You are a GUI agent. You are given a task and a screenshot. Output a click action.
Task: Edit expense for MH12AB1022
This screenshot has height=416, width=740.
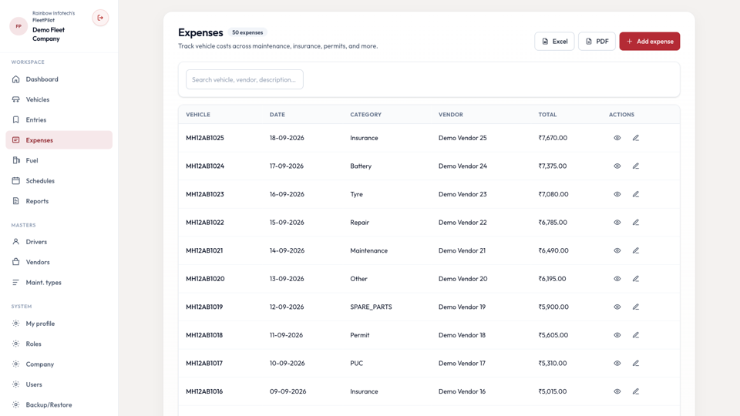coord(636,222)
